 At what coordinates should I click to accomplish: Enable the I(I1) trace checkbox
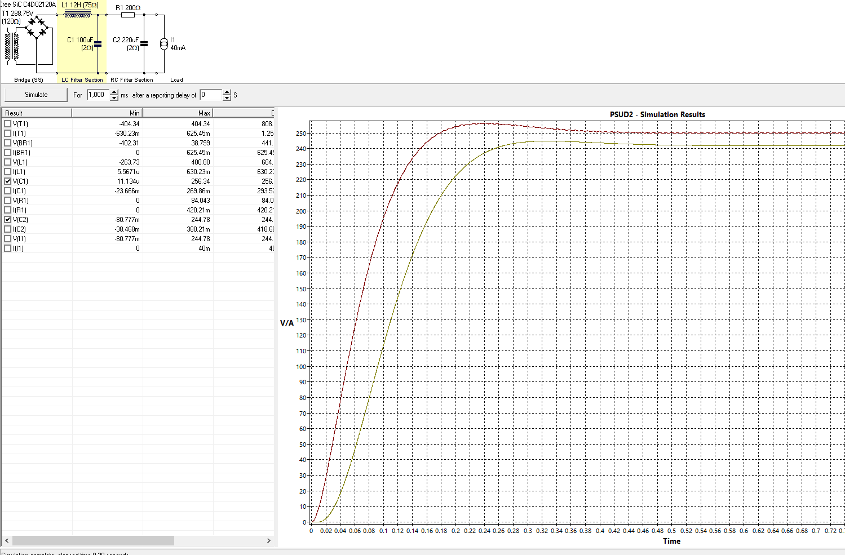[7, 248]
